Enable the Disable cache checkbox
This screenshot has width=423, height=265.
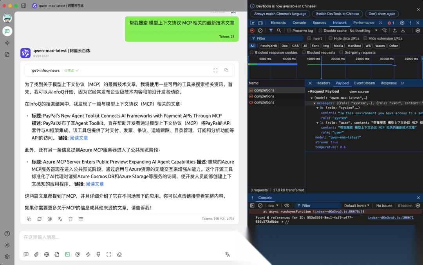tap(320, 31)
